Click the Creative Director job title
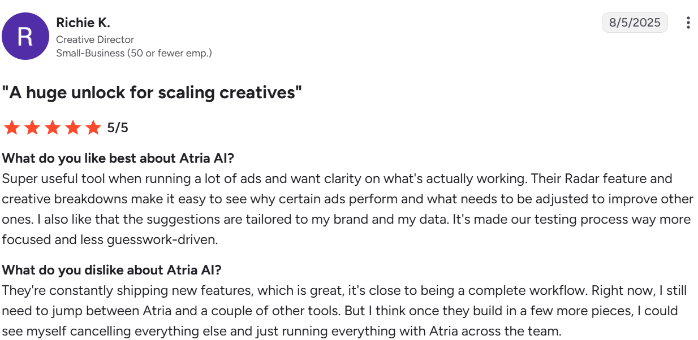 point(95,40)
